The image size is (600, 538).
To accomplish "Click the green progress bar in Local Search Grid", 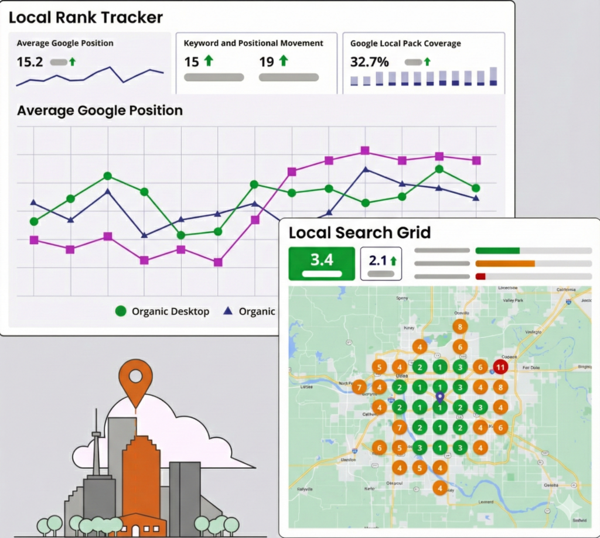I will point(497,251).
